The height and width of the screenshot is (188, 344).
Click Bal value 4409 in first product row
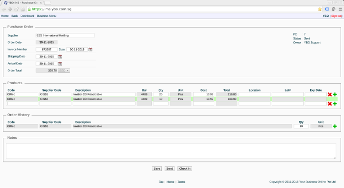(144, 94)
